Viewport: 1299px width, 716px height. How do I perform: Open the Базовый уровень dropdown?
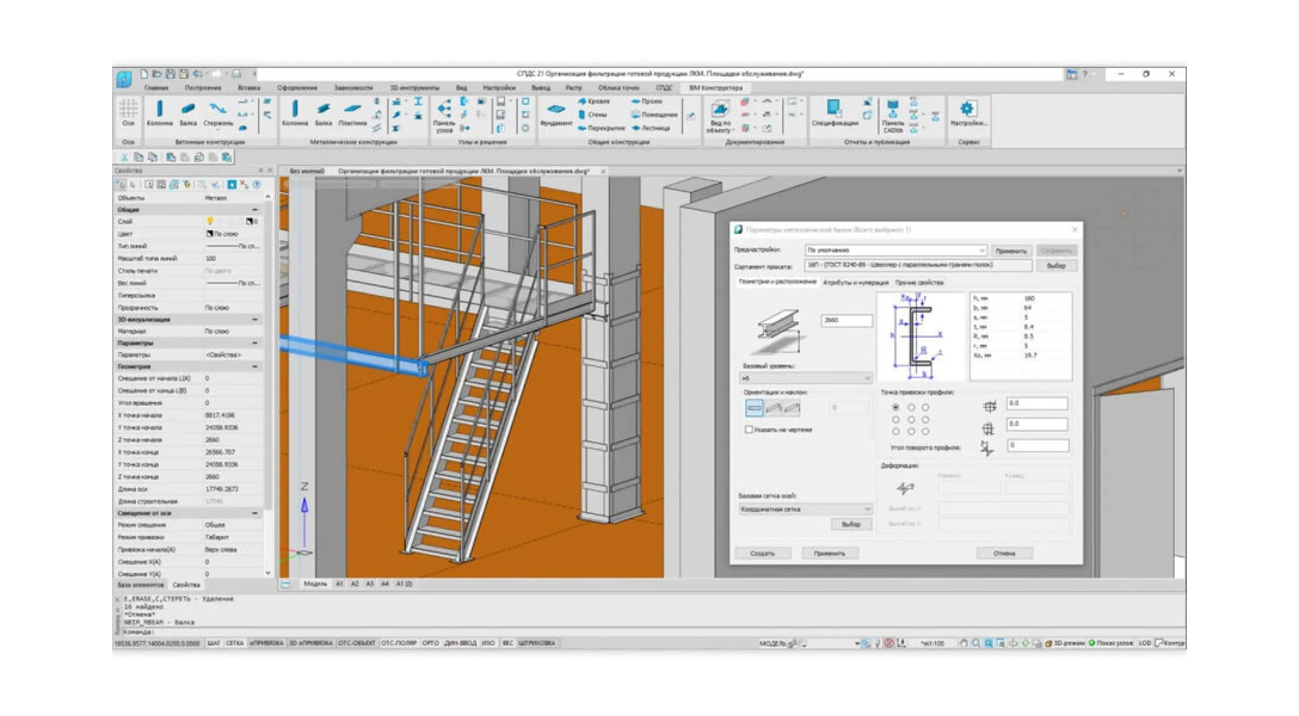pyautogui.click(x=806, y=378)
